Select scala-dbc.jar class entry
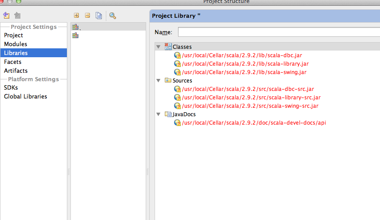380x220 pixels. point(242,55)
